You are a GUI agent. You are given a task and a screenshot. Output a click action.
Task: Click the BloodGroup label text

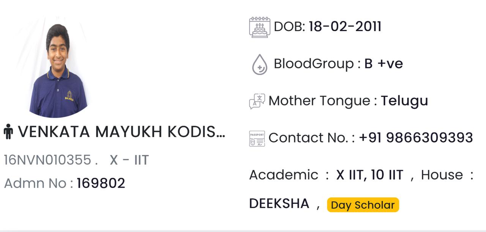tap(314, 64)
